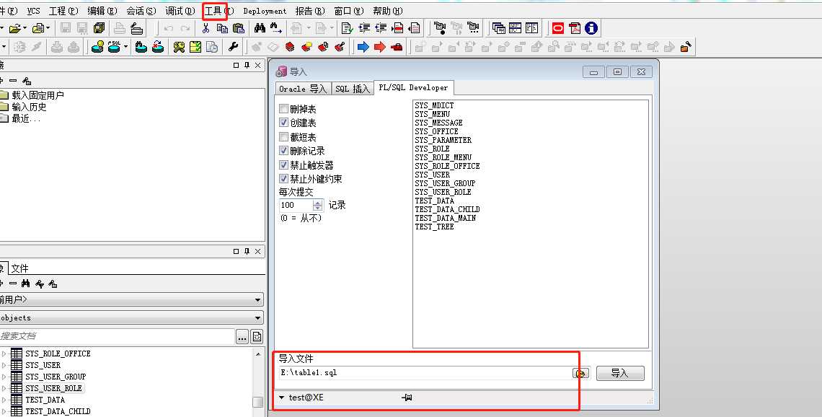The height and width of the screenshot is (417, 822).
Task: Open the 工具 menu
Action: tap(218, 11)
